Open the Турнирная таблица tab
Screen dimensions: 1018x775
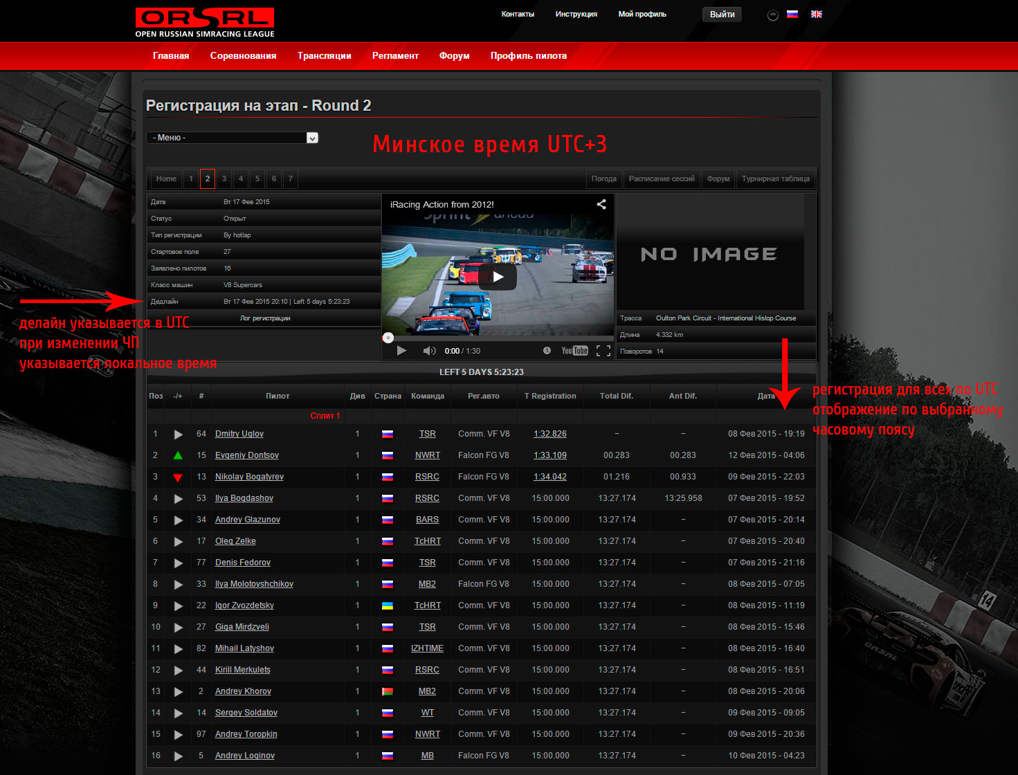tap(775, 179)
